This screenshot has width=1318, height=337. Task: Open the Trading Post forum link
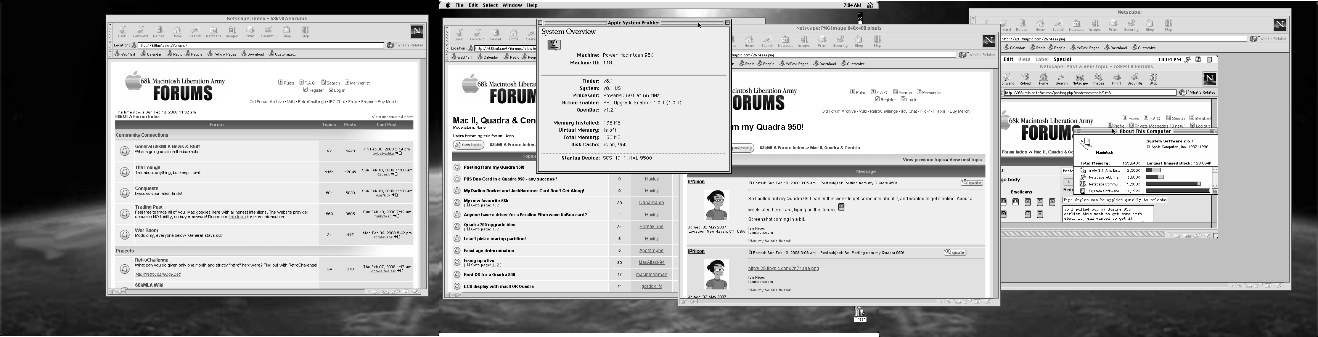(x=149, y=207)
